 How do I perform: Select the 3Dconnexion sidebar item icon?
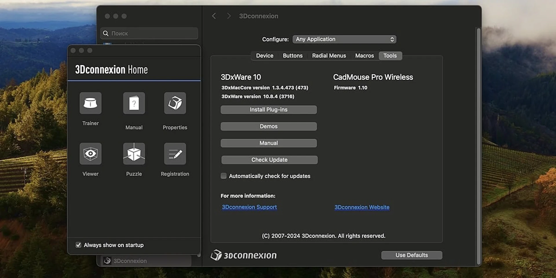coord(107,261)
